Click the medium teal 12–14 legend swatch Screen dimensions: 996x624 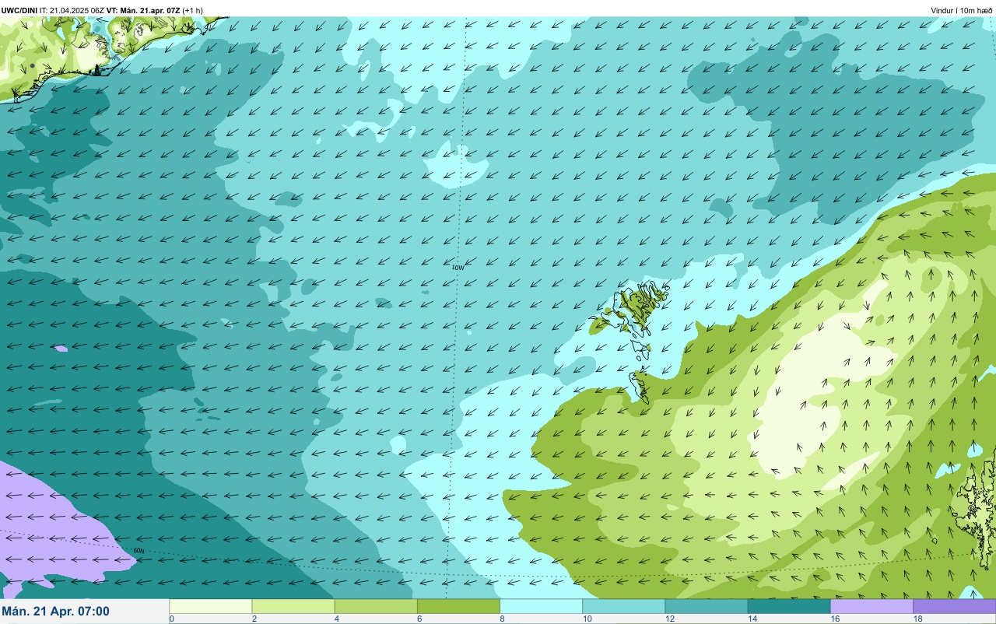706,606
